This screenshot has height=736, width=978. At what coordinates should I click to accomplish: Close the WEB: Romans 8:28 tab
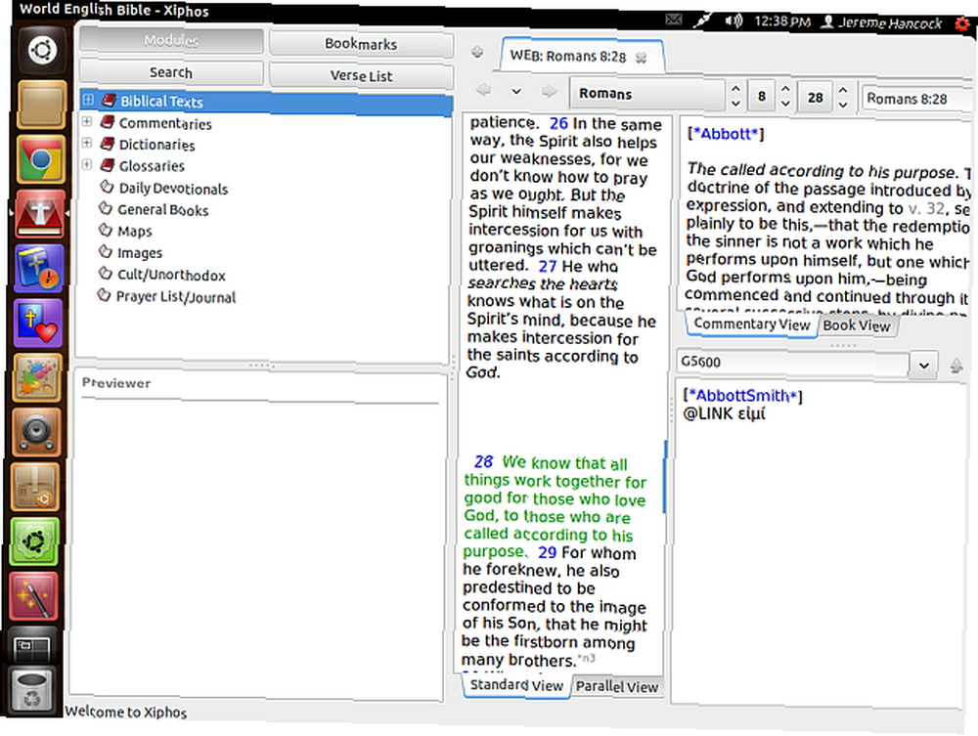click(x=642, y=58)
